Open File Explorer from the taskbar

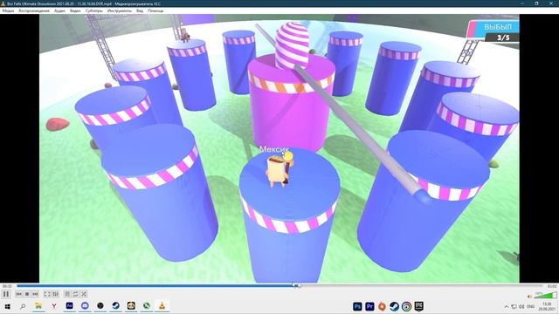click(x=38, y=306)
